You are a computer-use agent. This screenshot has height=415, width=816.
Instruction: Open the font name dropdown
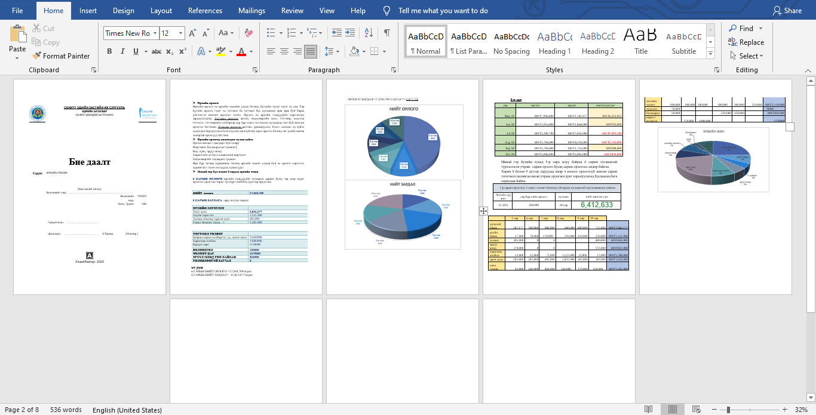click(x=155, y=33)
